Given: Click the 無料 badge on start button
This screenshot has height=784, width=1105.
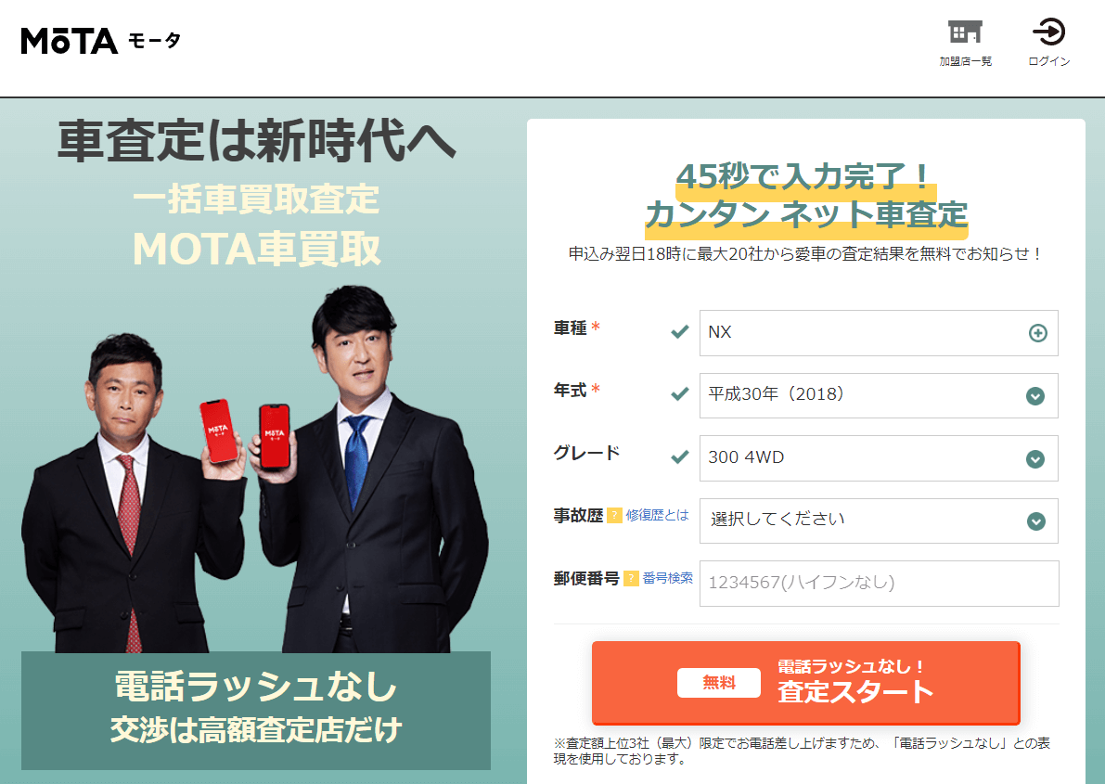Looking at the screenshot, I should click(719, 683).
